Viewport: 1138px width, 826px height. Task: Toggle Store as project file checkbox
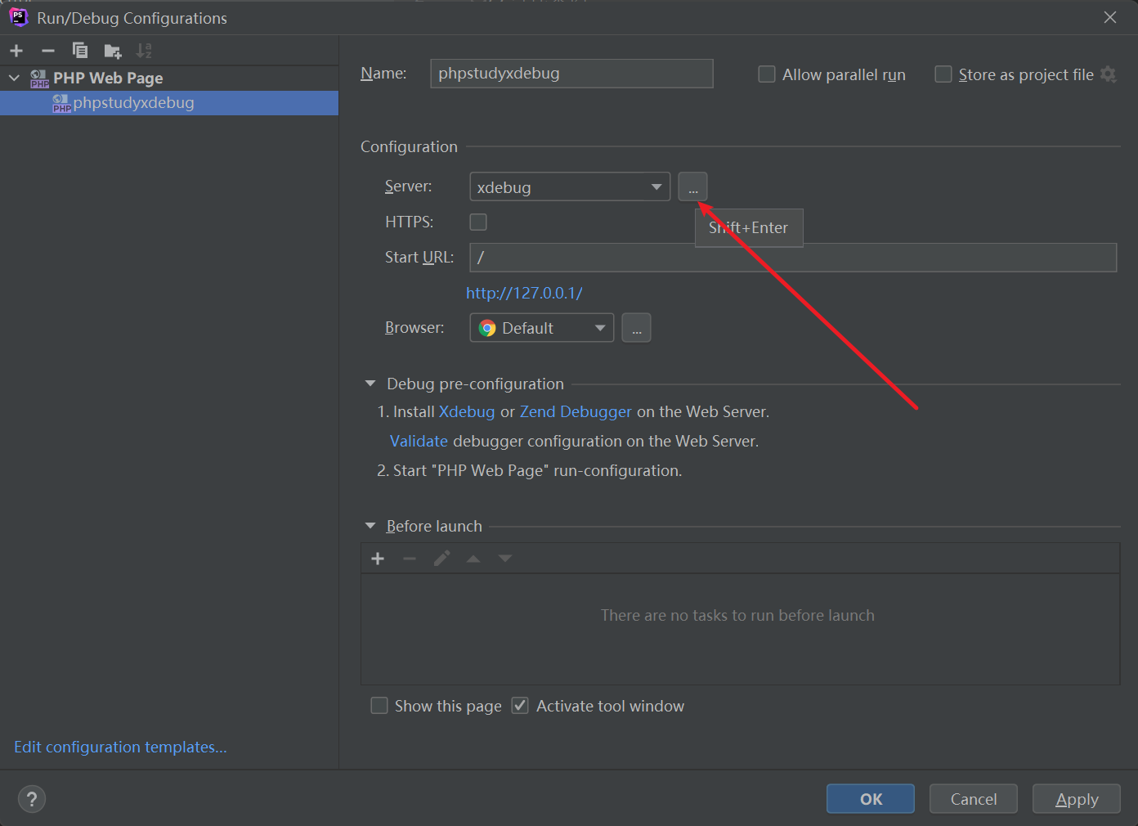coord(943,74)
